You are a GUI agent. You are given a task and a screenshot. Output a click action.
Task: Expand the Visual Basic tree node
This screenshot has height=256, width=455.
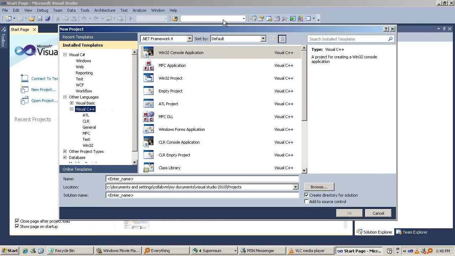[x=72, y=103]
